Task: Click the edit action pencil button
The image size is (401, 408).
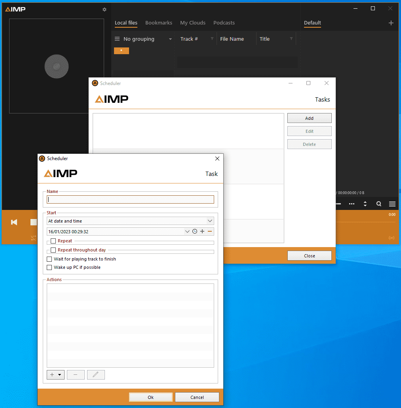Action: [x=96, y=375]
